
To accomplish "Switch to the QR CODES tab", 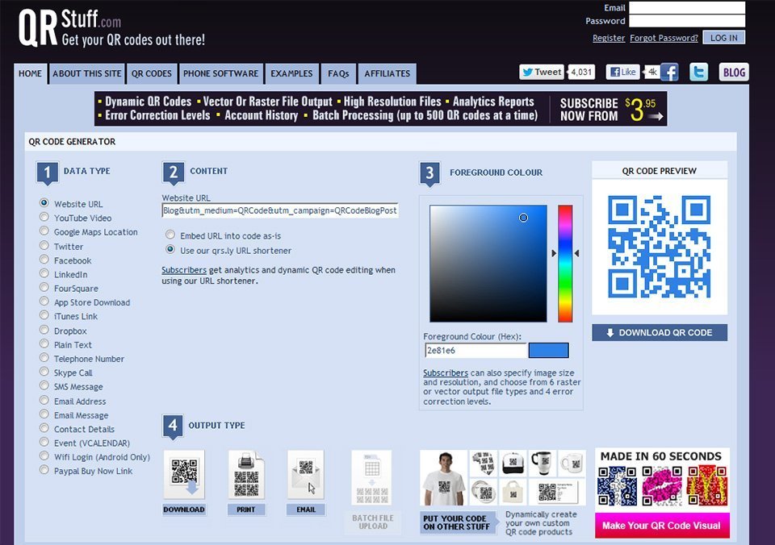I will 152,73.
